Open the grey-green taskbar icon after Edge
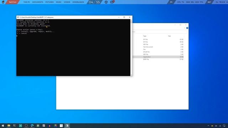The height and width of the screenshot is (128, 228). click(38, 126)
